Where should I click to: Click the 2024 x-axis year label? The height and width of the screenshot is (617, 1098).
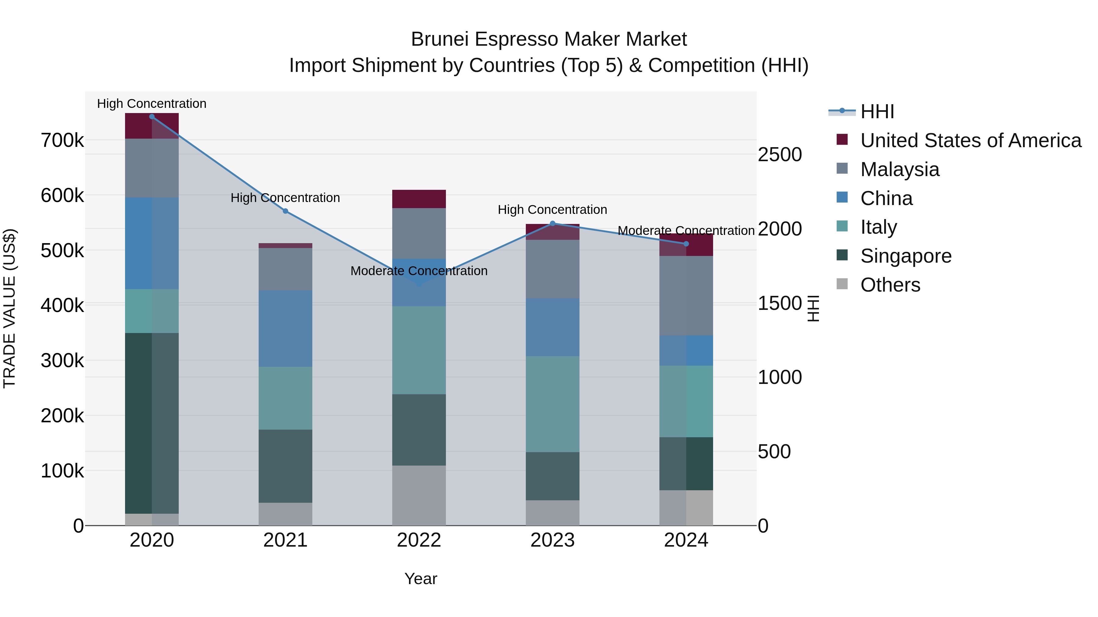[x=686, y=540]
